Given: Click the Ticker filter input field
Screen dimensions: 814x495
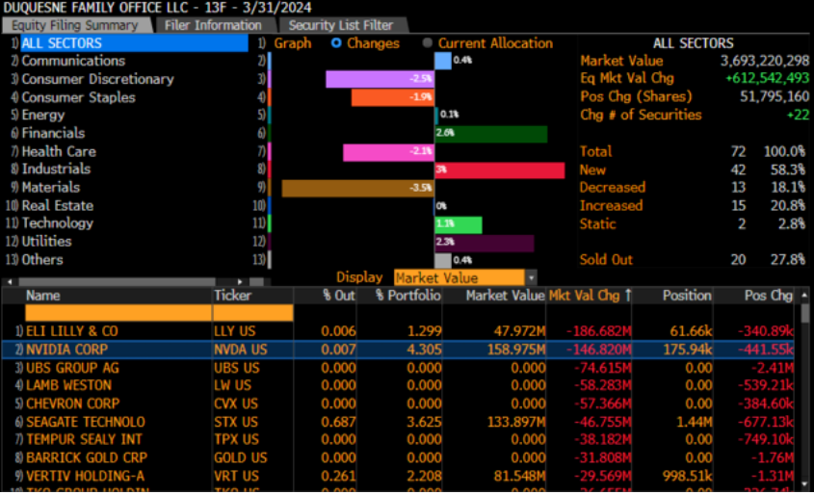Looking at the screenshot, I should point(252,313).
